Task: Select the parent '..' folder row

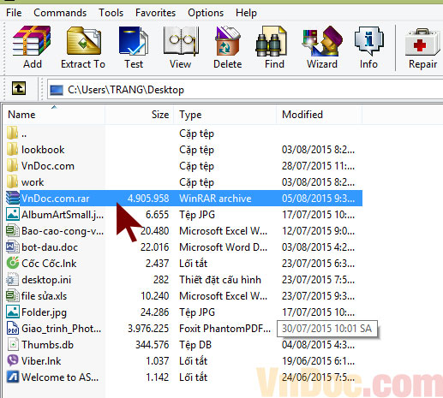Action: tap(183, 134)
